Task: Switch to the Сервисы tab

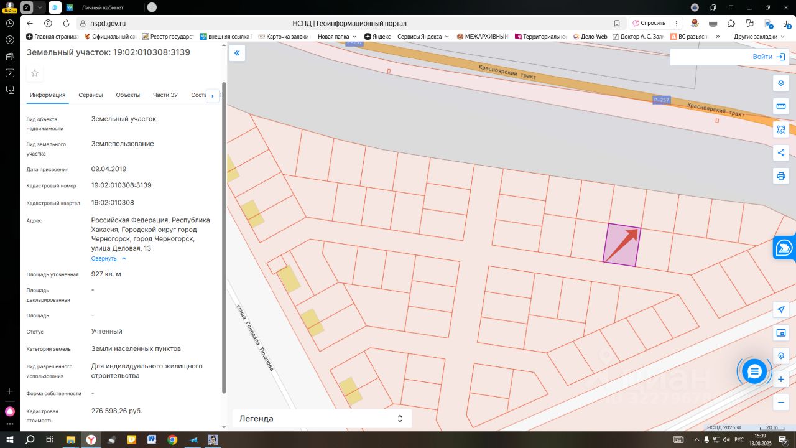Action: tap(91, 95)
